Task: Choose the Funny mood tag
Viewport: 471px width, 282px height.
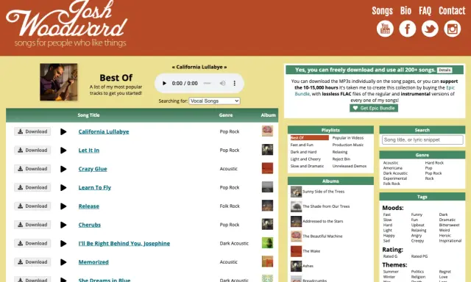Action: coord(417,214)
